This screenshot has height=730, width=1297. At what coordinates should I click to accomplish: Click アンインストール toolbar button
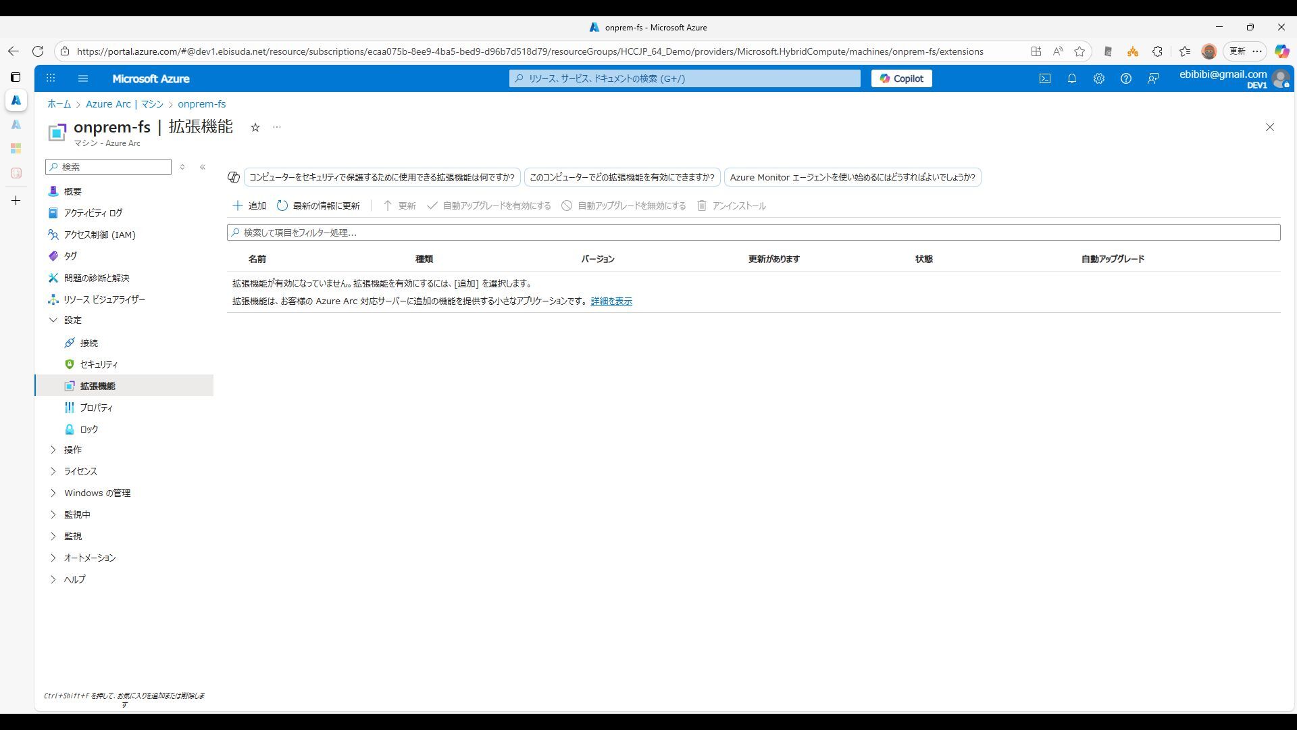[732, 205]
